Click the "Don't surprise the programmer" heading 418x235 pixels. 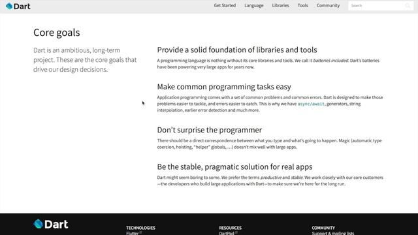pyautogui.click(x=209, y=130)
